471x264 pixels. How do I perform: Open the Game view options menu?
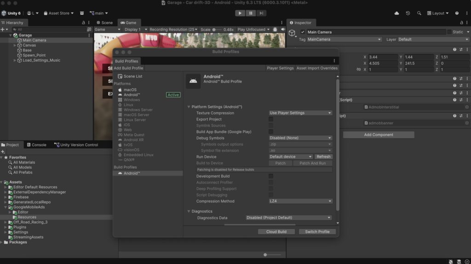(281, 23)
